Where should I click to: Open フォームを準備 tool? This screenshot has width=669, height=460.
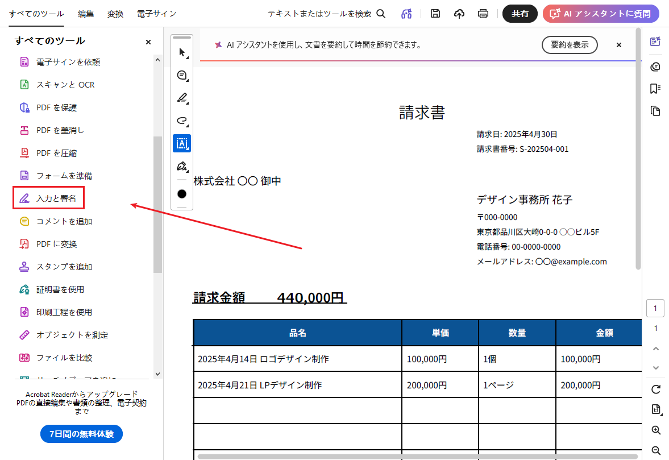(x=56, y=176)
